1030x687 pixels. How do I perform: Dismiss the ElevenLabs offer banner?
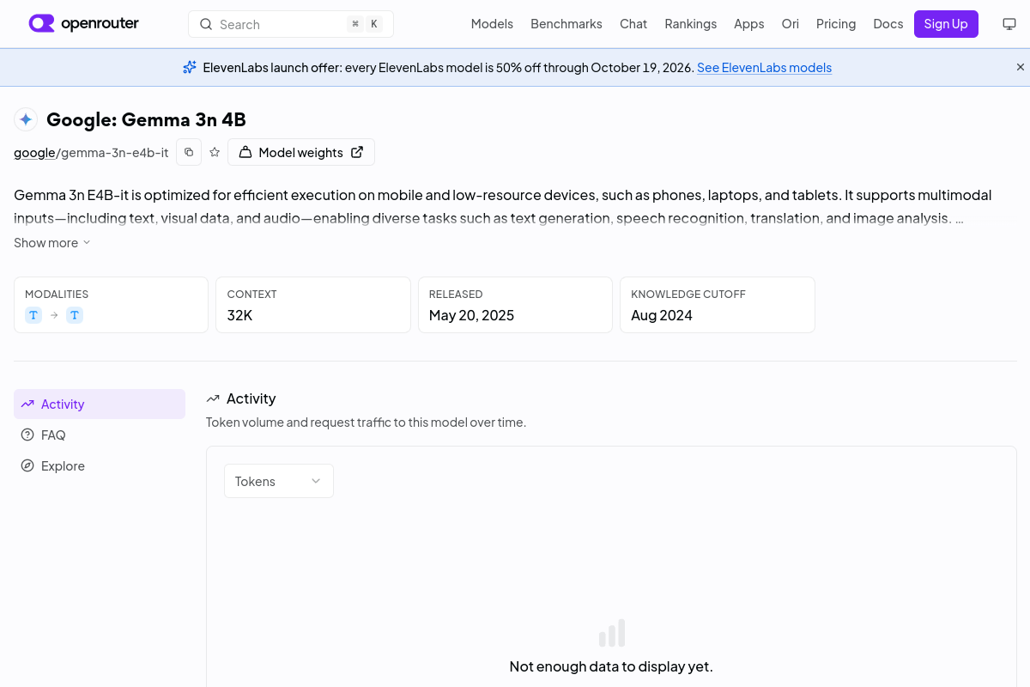pos(1021,67)
